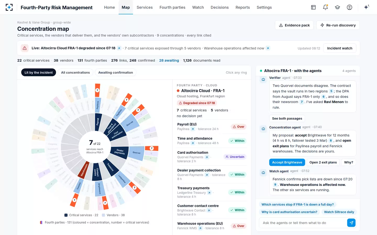Viewport: 377px width, 235px height.
Task: Open Incident watch
Action: click(340, 48)
